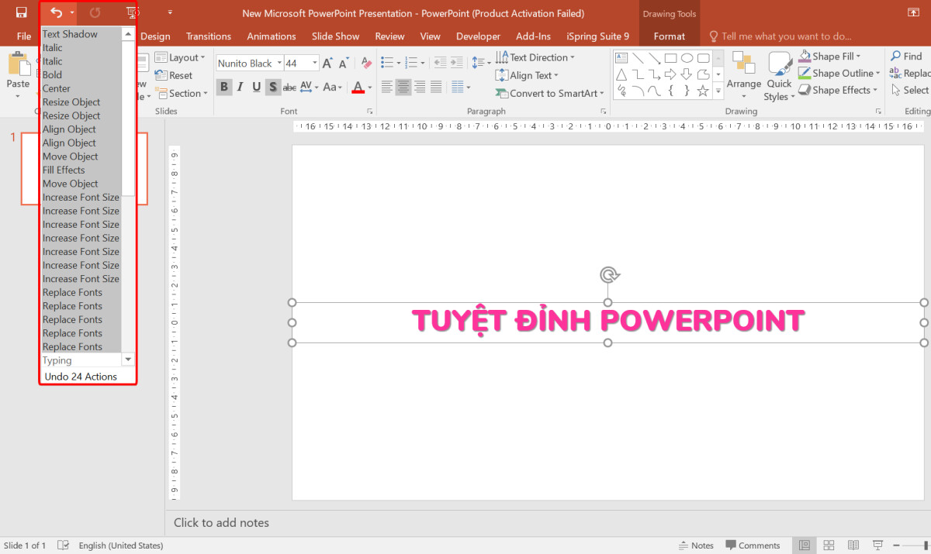Click the Clear All Formatting icon
This screenshot has height=554, width=931.
[365, 62]
